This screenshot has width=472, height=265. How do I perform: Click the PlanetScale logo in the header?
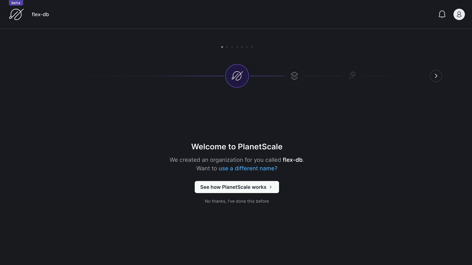pos(16,14)
